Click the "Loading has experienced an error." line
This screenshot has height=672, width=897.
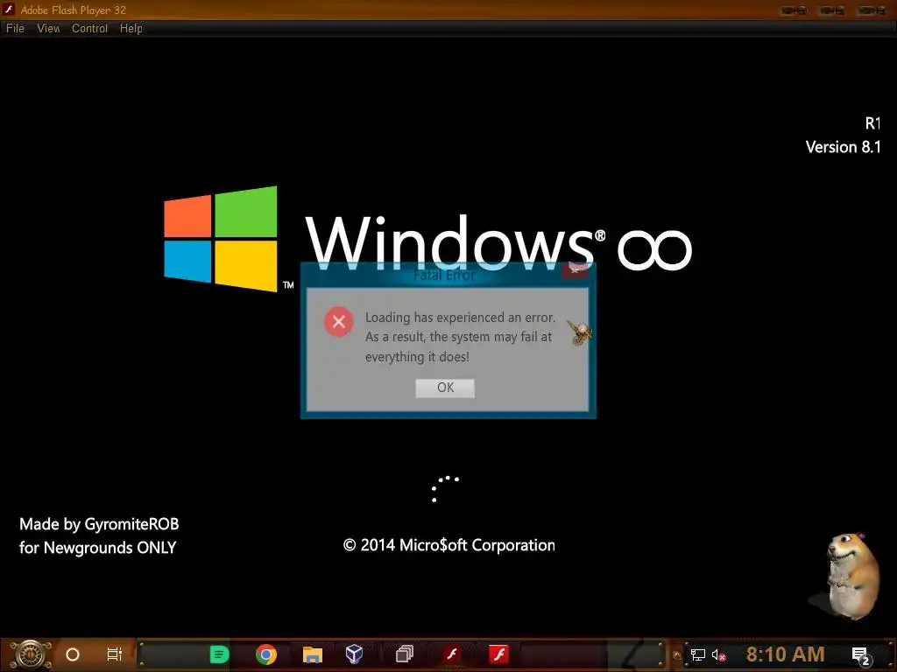click(460, 317)
